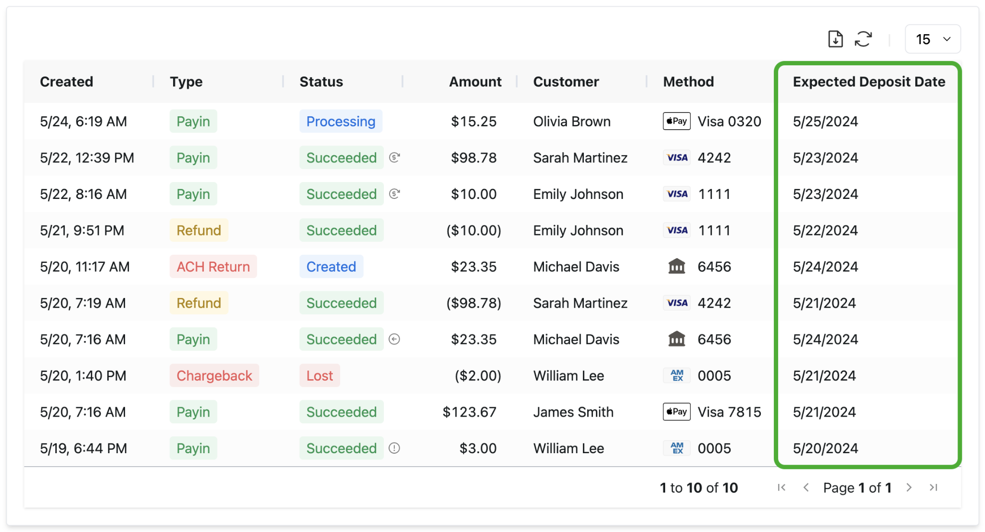Image resolution: width=985 pixels, height=532 pixels.
Task: Open the rows-per-page dropdown showing 15
Action: [x=933, y=39]
